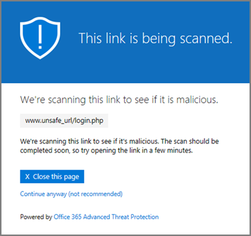Screen dimensions: 251x236
Task: Click the words 'Office 365' in footer
Action: pyautogui.click(x=67, y=217)
